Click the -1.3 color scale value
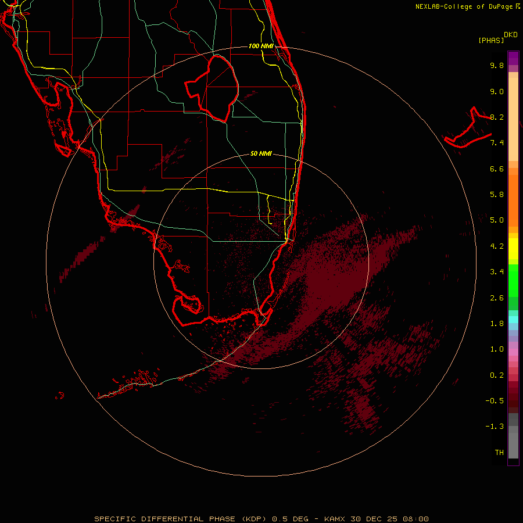Screen dimensions: 523x523 [495, 427]
